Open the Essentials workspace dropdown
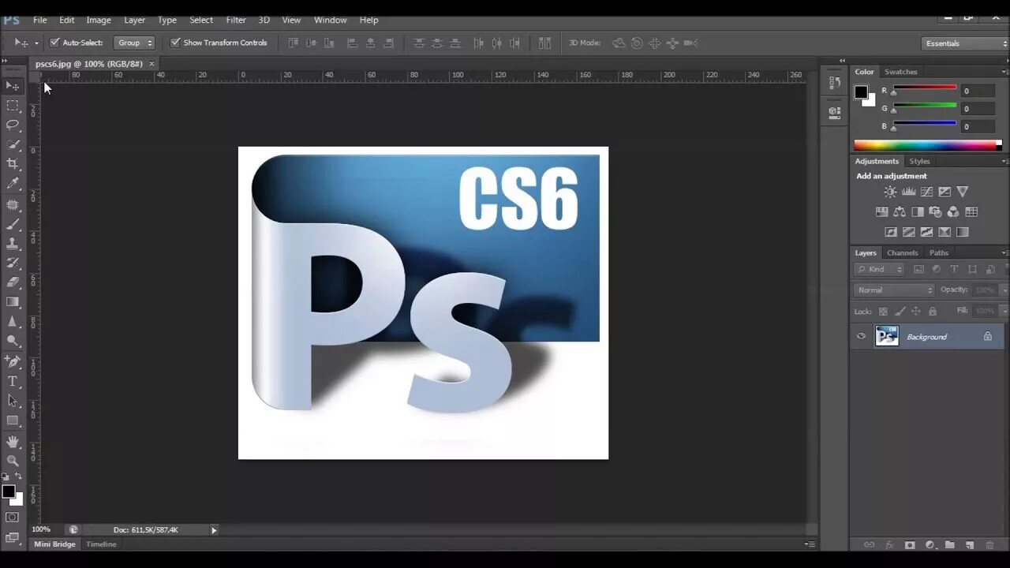The image size is (1010, 568). pos(966,43)
